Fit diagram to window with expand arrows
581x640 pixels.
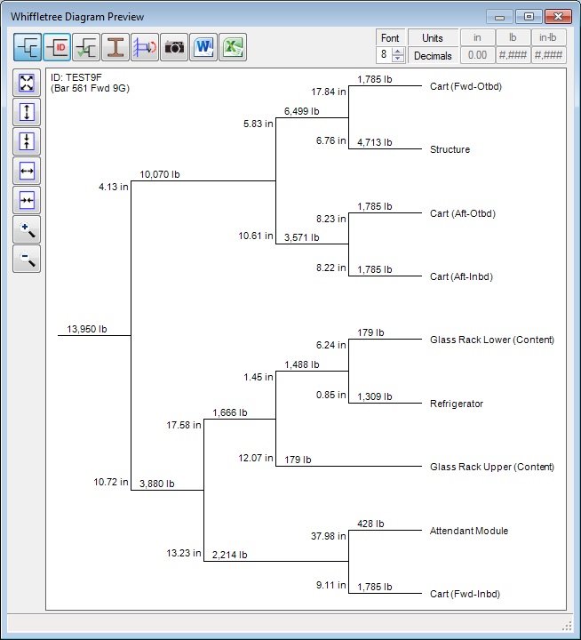click(x=27, y=83)
